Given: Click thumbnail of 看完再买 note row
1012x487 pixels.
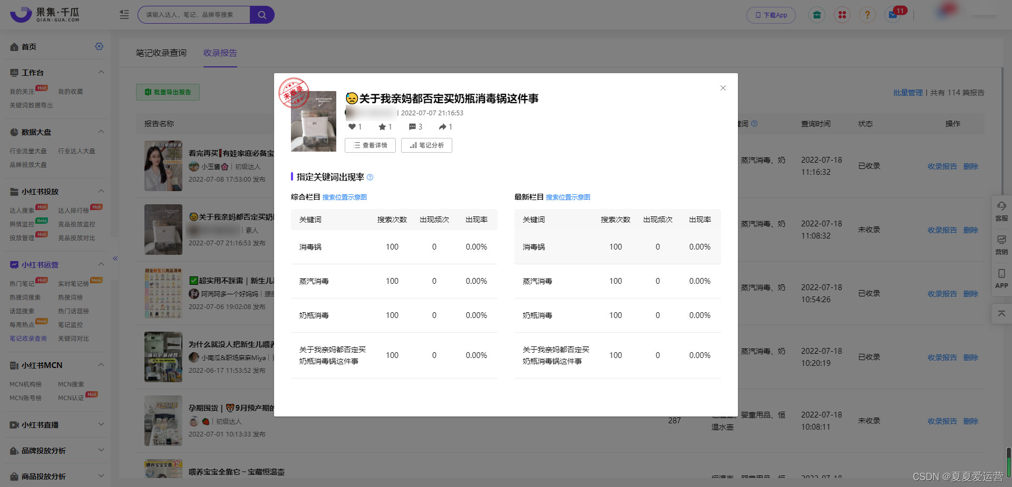Looking at the screenshot, I should (163, 166).
